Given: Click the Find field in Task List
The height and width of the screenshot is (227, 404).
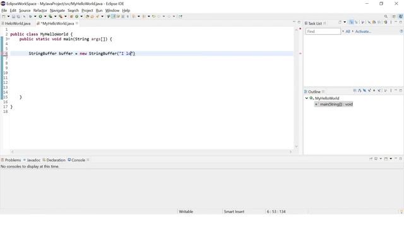Looking at the screenshot, I should pos(323,32).
